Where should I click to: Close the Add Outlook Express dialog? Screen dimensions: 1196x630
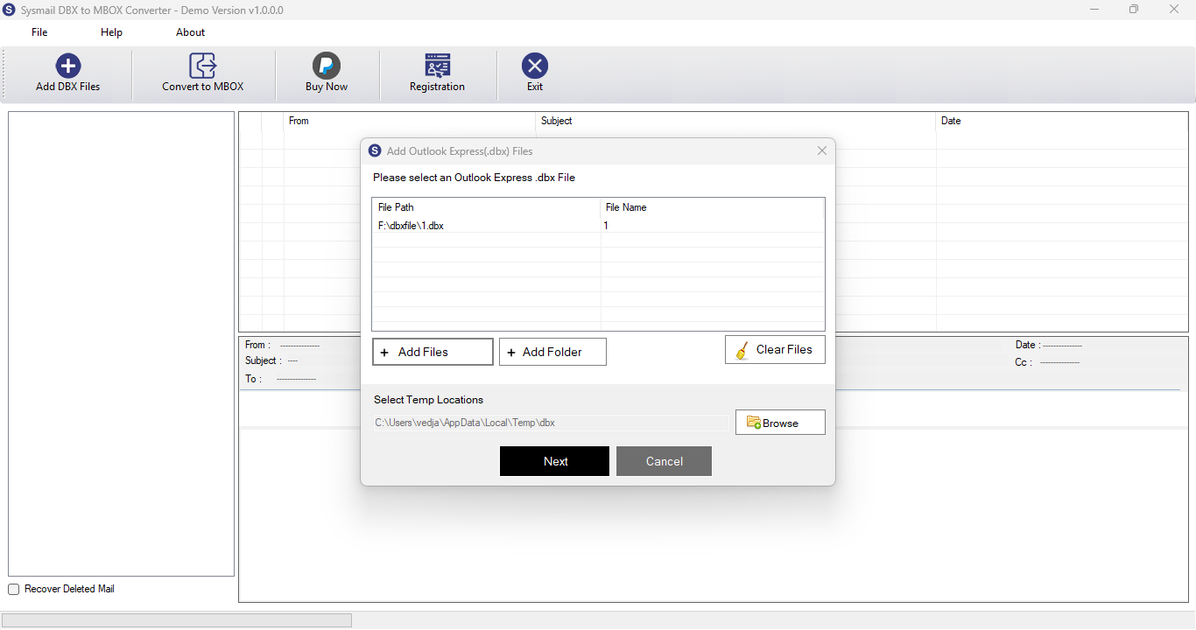[822, 150]
